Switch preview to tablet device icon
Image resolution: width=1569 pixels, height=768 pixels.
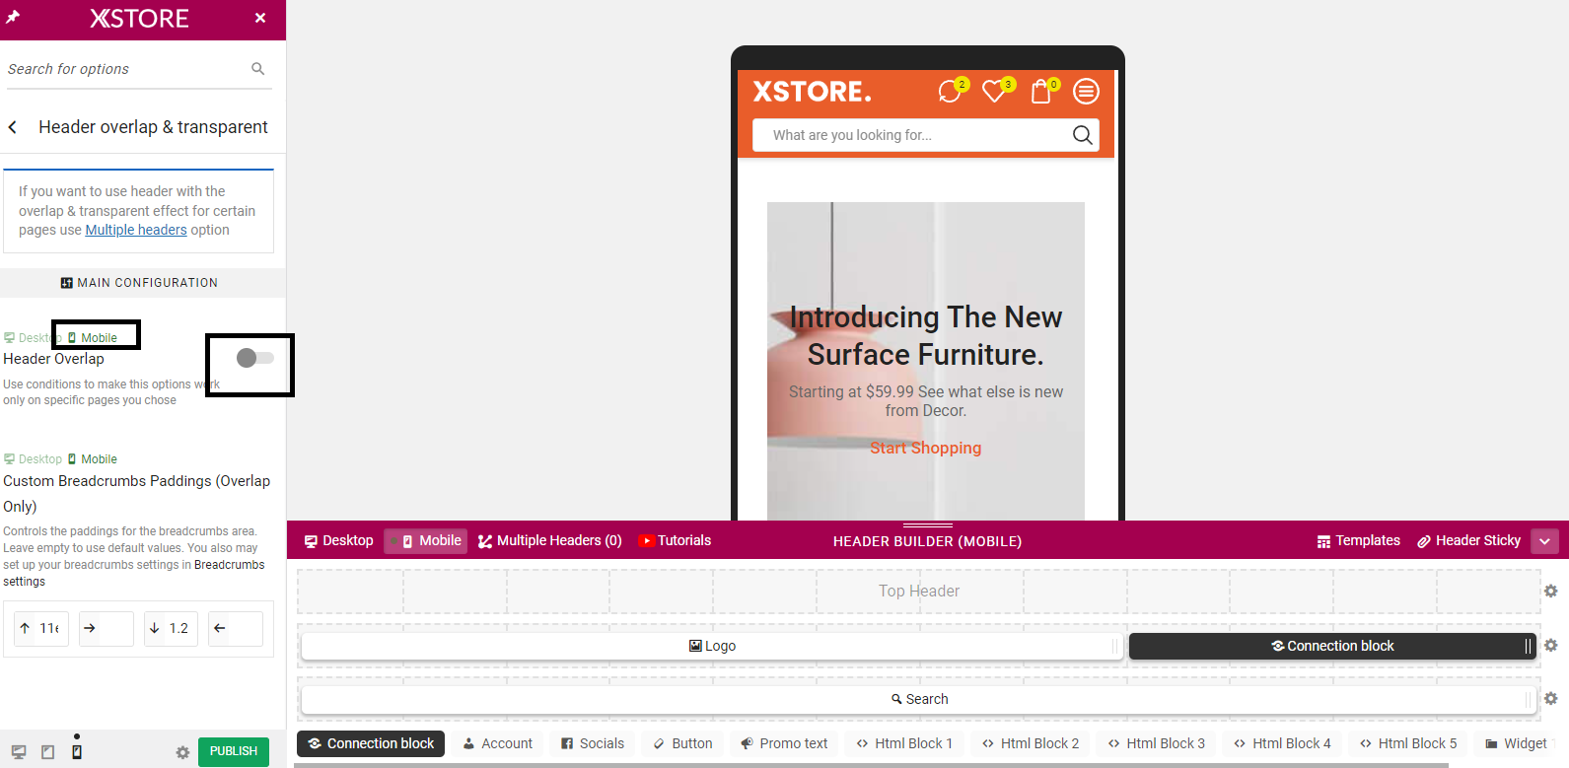(x=47, y=751)
